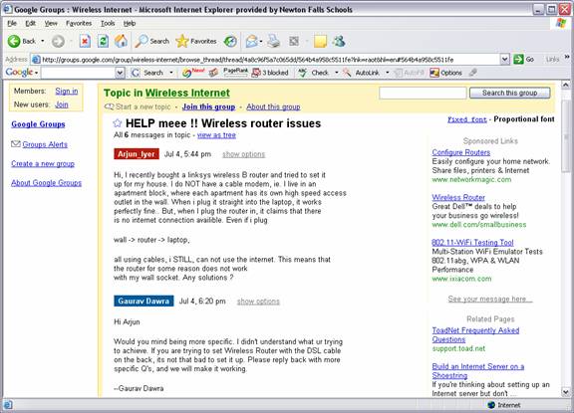Screen dimensions: 574x413
Task: Click the PageRank indicator
Action: 235,73
